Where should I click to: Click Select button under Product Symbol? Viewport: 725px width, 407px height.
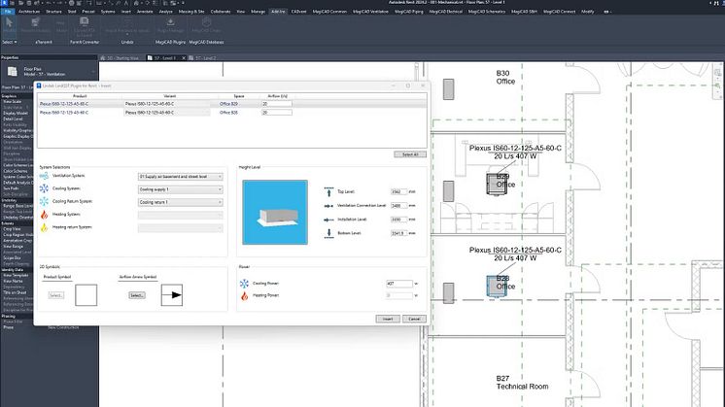[x=56, y=295]
